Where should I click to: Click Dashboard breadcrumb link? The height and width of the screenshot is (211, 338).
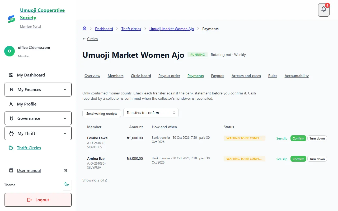(x=104, y=29)
